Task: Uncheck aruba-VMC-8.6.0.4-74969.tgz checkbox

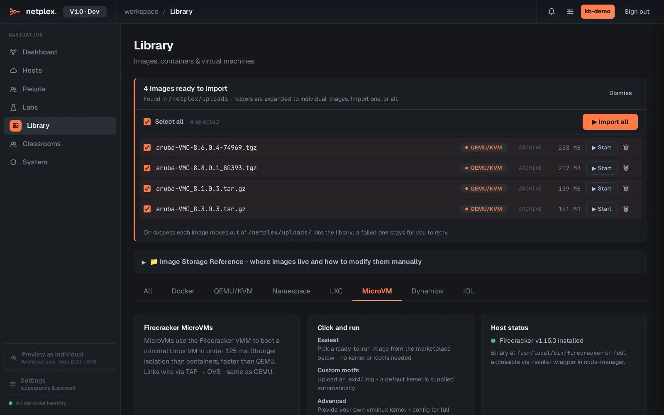Action: [147, 148]
